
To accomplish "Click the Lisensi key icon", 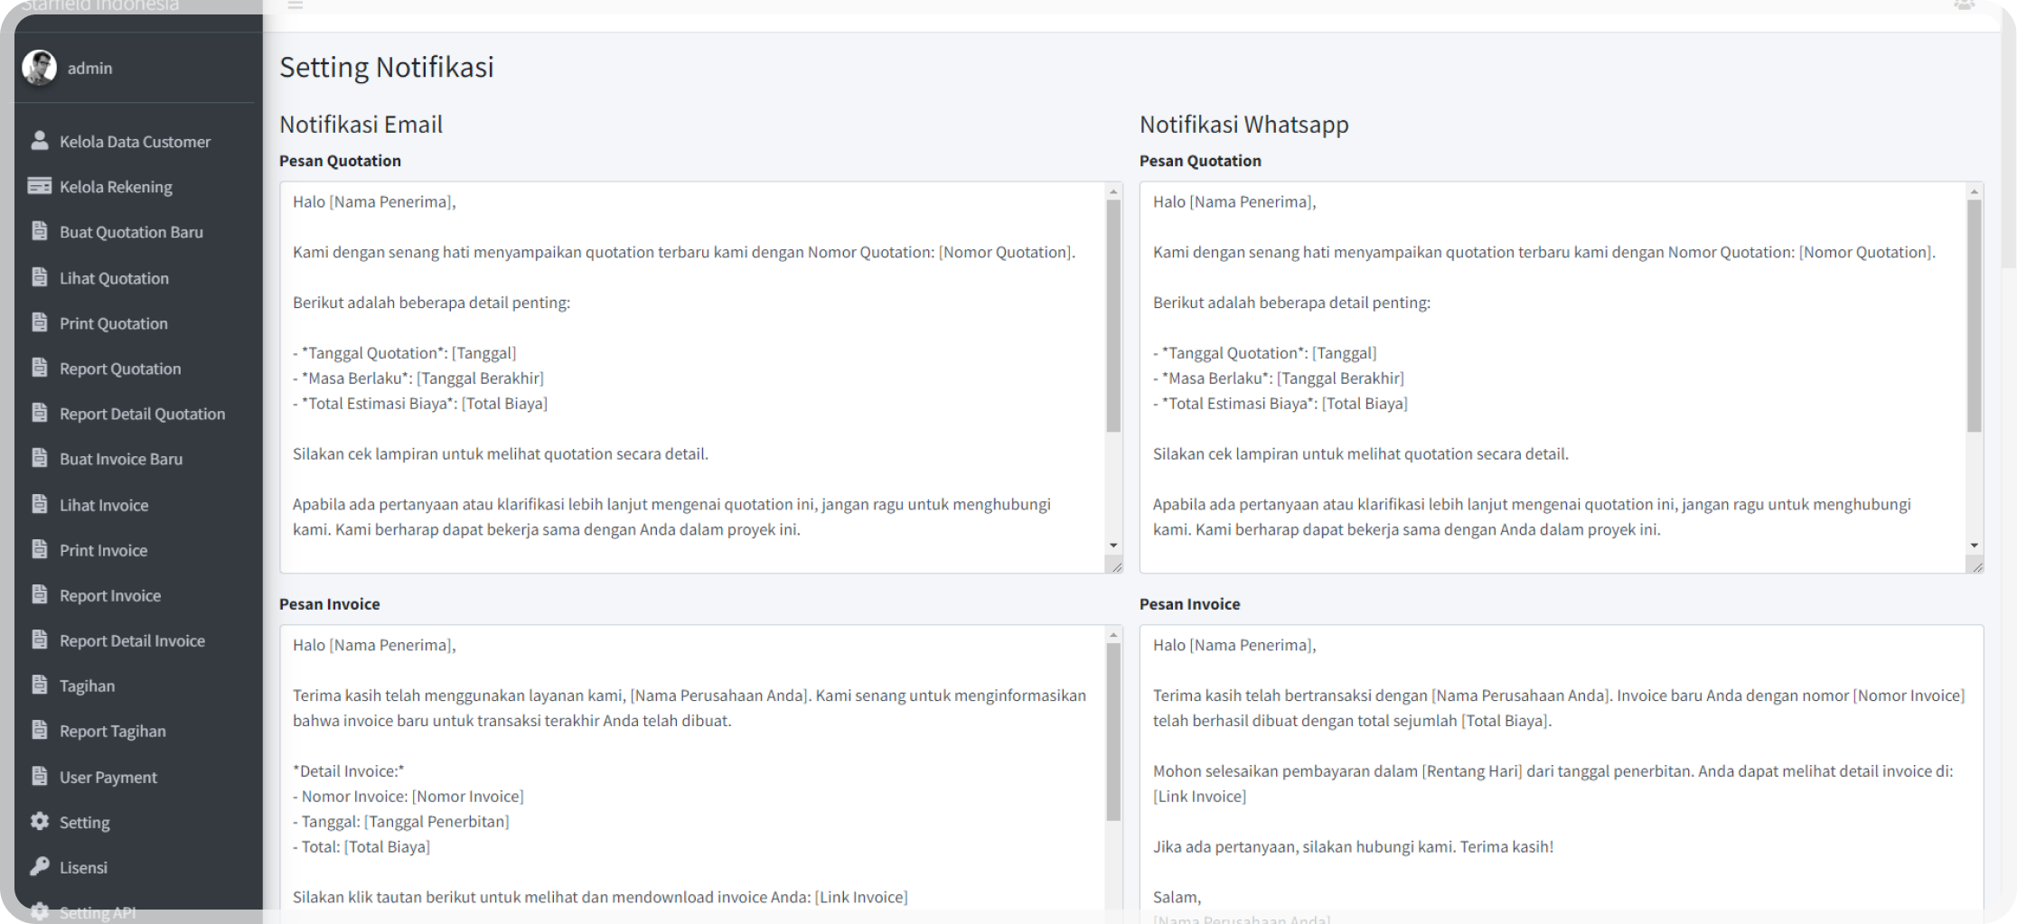I will coord(39,866).
